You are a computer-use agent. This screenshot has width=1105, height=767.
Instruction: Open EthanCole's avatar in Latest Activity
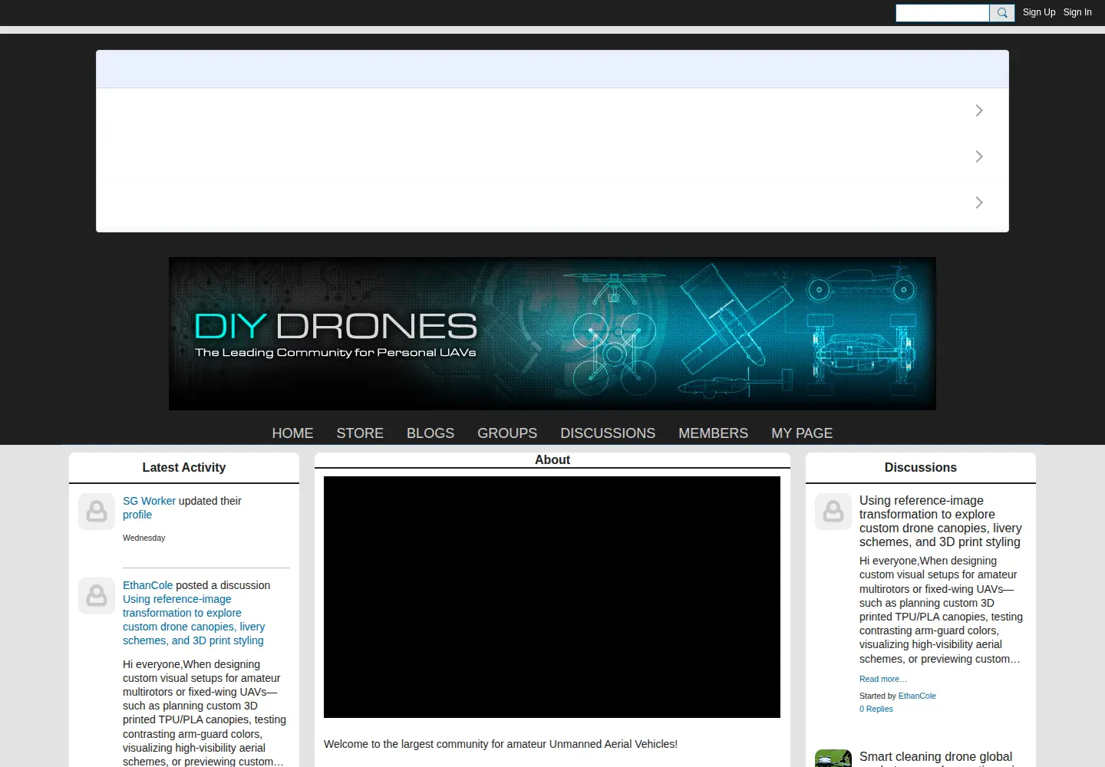(x=97, y=596)
